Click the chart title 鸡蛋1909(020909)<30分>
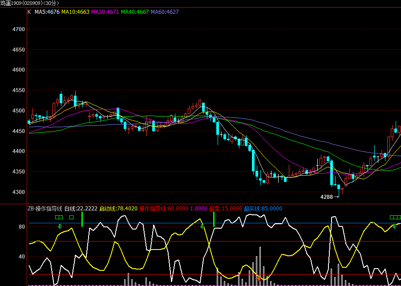This screenshot has width=401, height=286. click(x=29, y=3)
